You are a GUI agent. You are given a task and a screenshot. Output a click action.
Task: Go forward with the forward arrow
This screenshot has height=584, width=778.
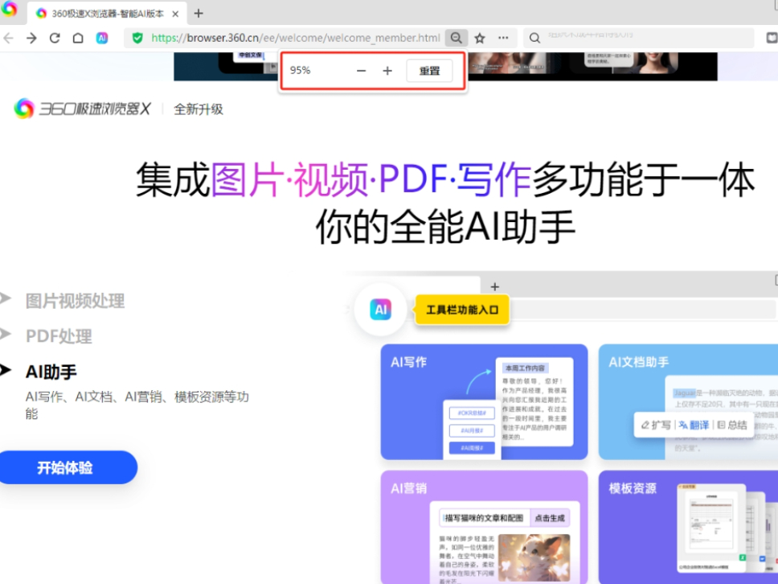click(31, 39)
